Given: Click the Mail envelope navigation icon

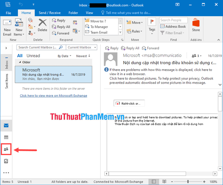Looking at the screenshot, I should (6, 125).
